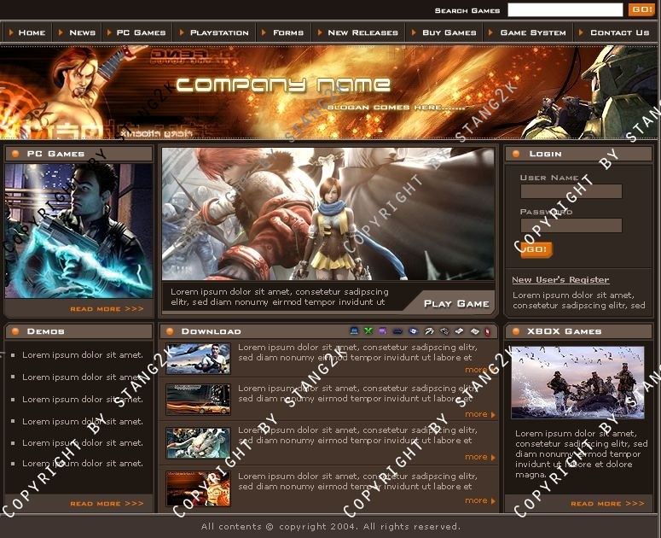The image size is (661, 538).
Task: Click orange bullet icon next to Login heading
Action: (515, 154)
